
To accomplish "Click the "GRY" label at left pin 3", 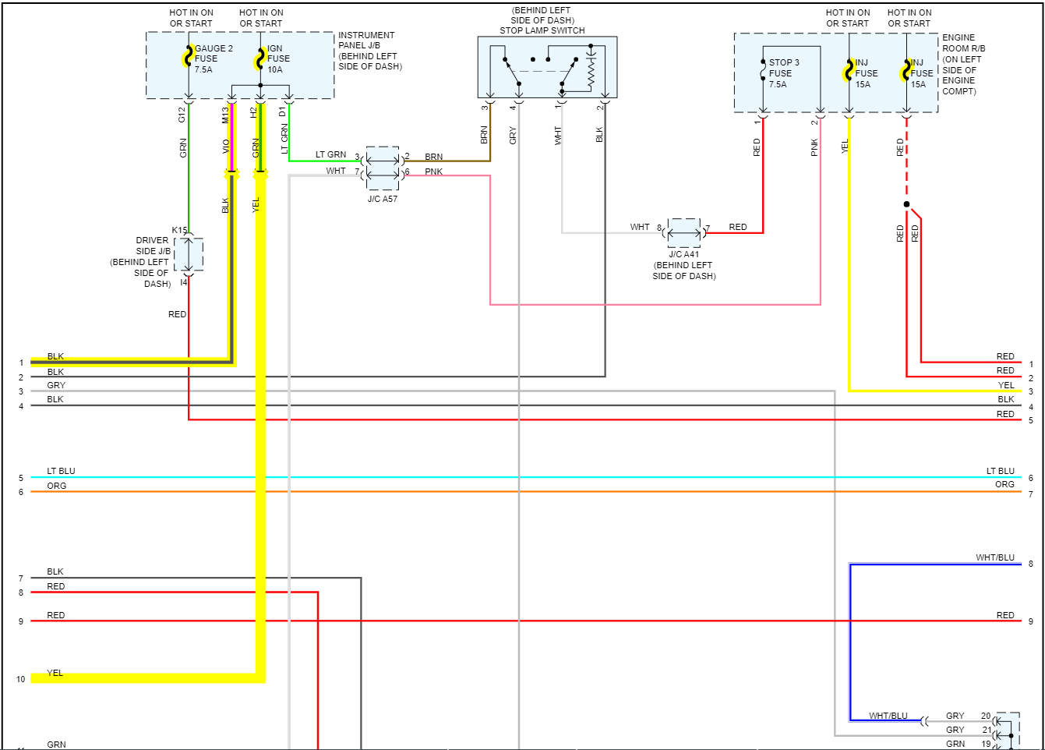I will pyautogui.click(x=56, y=385).
